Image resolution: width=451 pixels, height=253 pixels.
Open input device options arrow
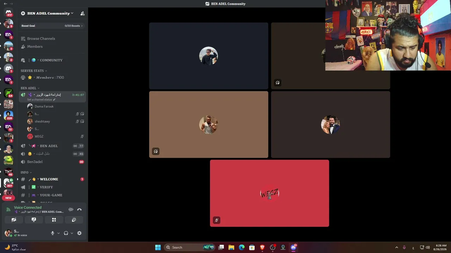pos(58,233)
